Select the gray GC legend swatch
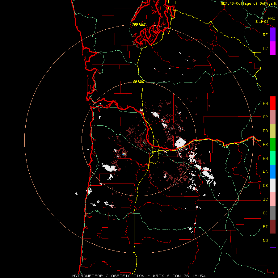Image resolution: width=278 pixels, height=278 pixels. [x=273, y=213]
